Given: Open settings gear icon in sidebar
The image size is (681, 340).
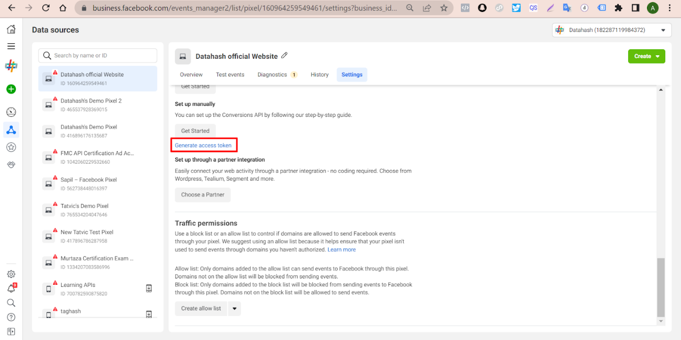Looking at the screenshot, I should pyautogui.click(x=11, y=274).
